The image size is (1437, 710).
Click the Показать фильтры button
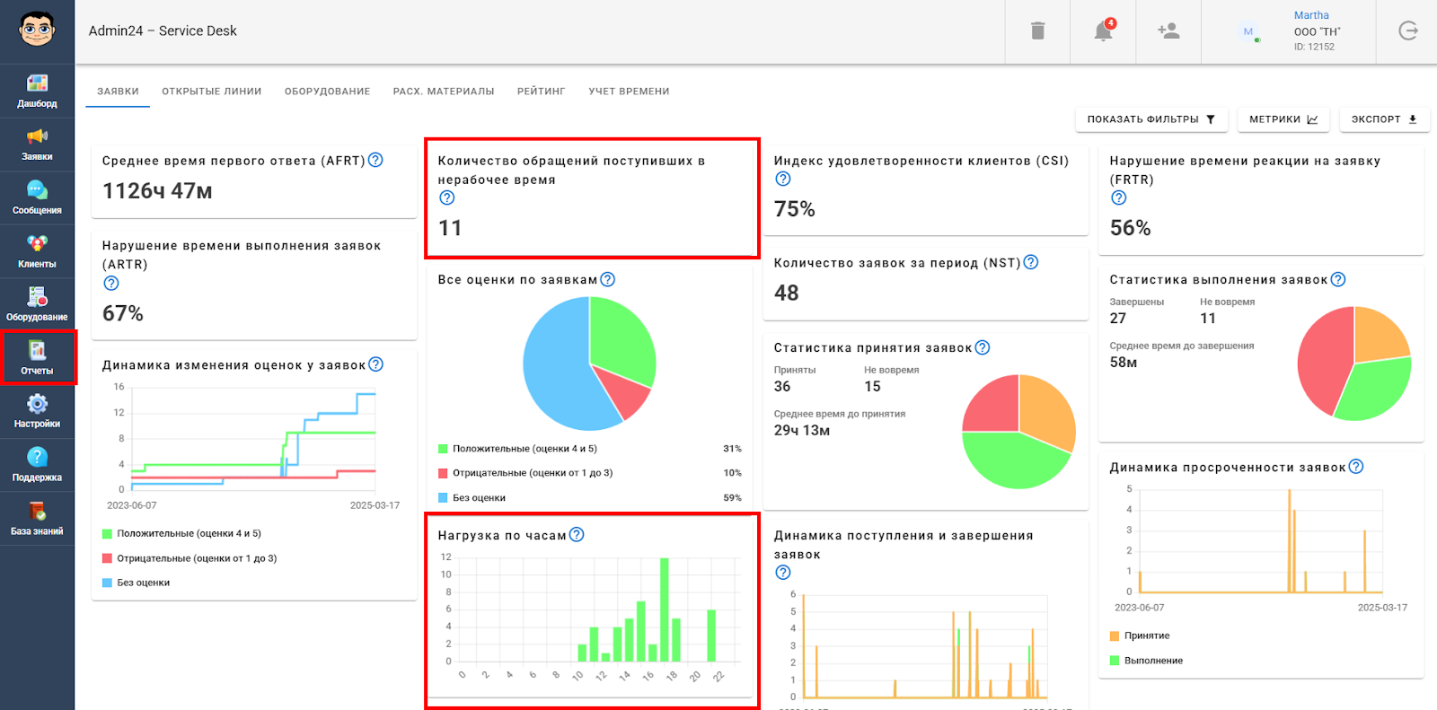[x=1151, y=119]
